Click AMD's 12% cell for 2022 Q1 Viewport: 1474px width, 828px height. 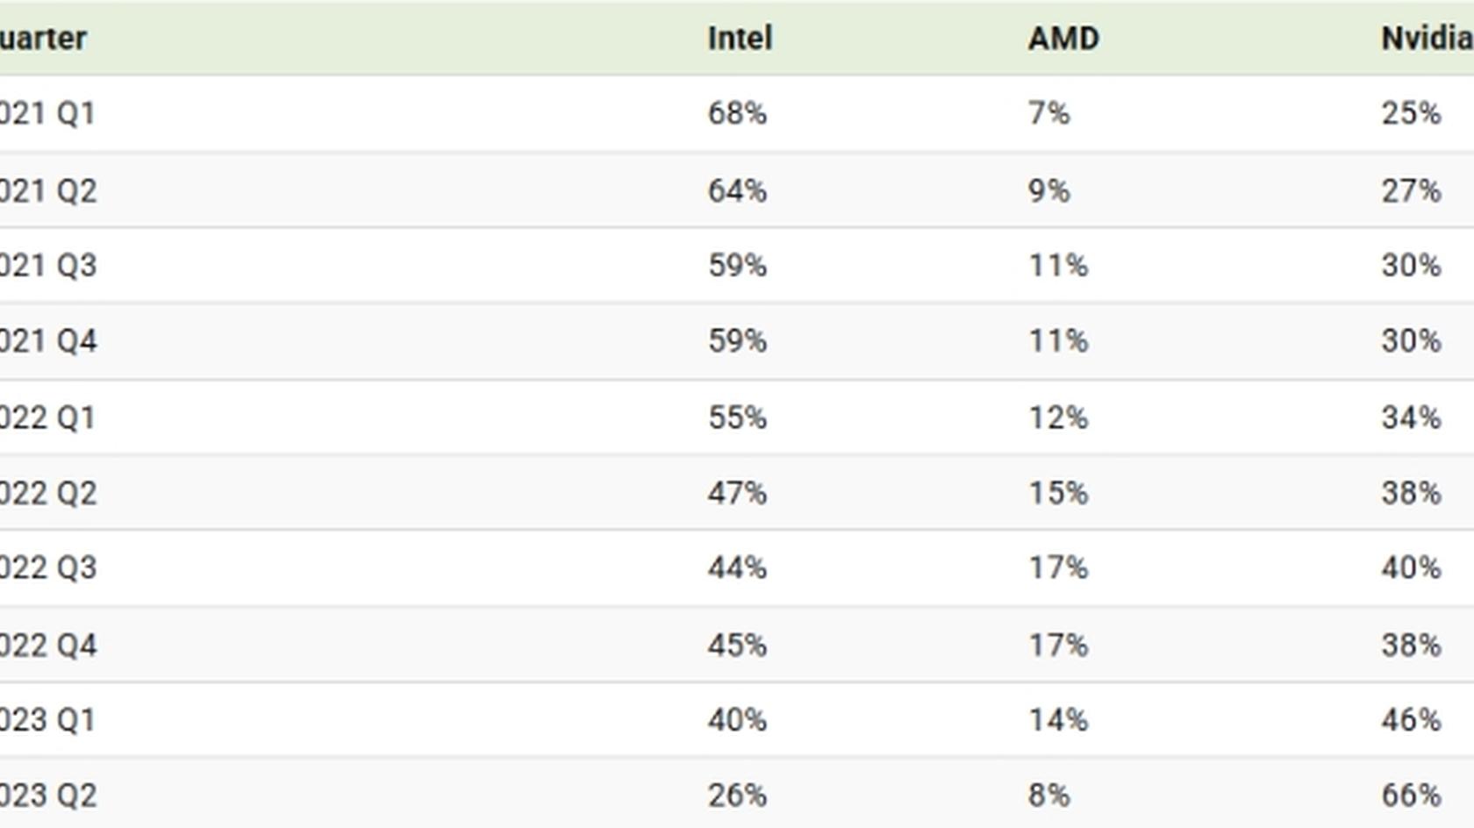[1058, 418]
